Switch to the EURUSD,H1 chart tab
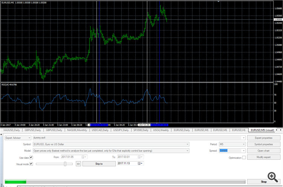 pos(239,130)
